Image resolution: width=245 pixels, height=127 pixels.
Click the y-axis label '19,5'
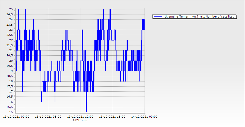coord(10,66)
